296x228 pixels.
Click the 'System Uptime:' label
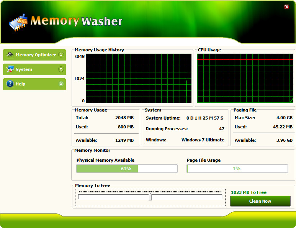click(163, 118)
